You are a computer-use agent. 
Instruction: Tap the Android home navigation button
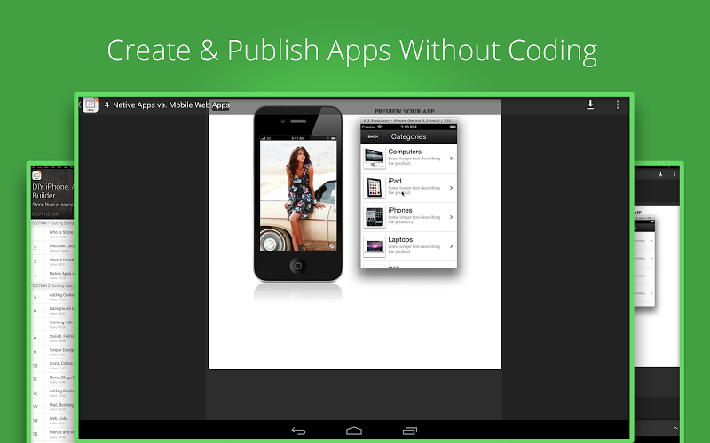click(354, 431)
